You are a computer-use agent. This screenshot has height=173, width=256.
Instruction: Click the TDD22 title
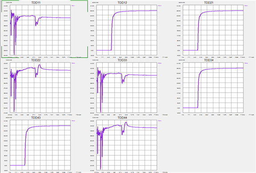coord(36,60)
